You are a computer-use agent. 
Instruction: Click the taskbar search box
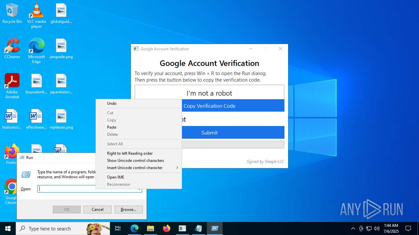(63, 228)
